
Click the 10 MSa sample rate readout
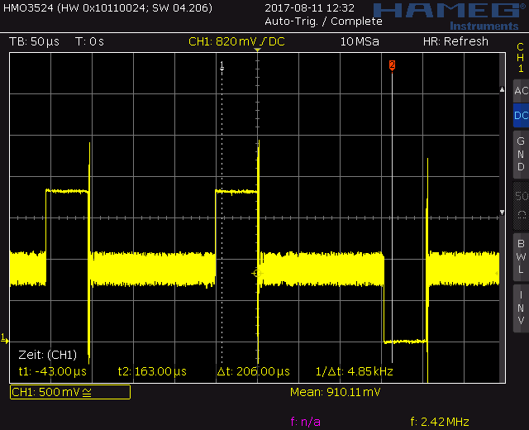point(360,41)
